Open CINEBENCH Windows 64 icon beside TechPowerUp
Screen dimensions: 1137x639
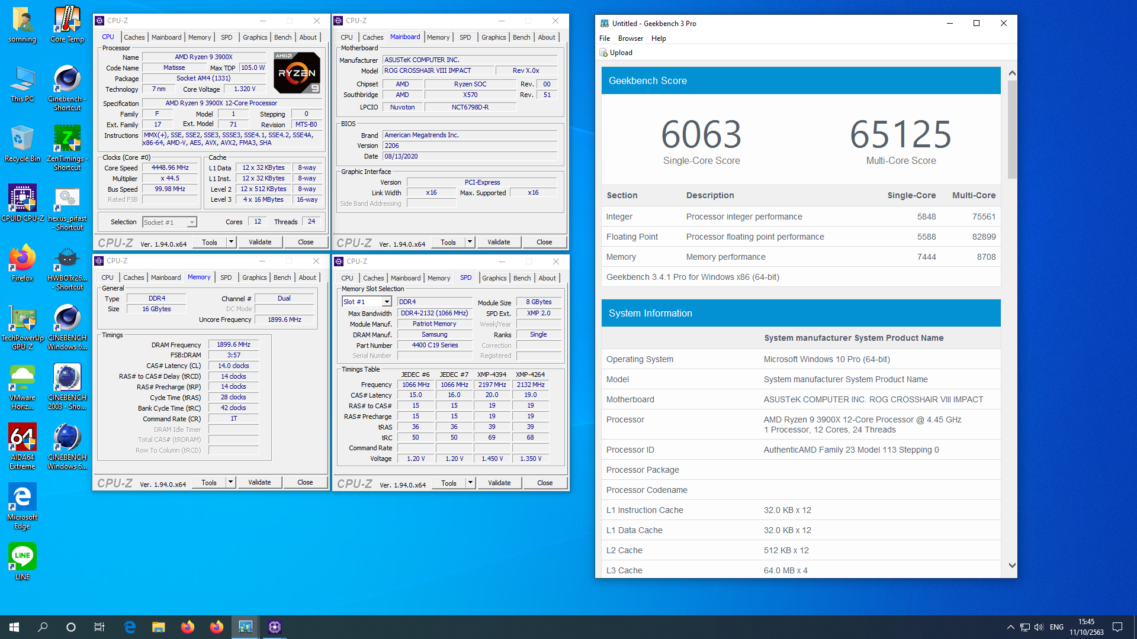click(67, 328)
